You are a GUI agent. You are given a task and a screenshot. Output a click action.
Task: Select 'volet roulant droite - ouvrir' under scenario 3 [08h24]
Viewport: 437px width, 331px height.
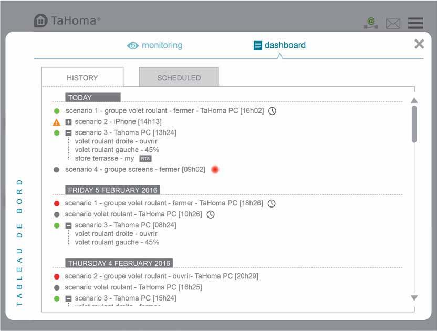(116, 234)
